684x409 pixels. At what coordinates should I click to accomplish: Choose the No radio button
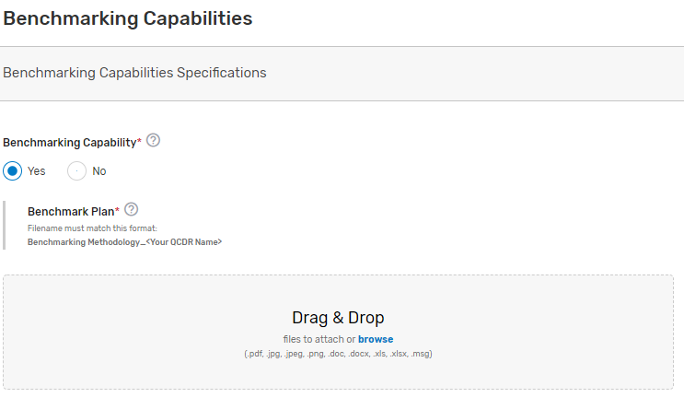pyautogui.click(x=76, y=170)
